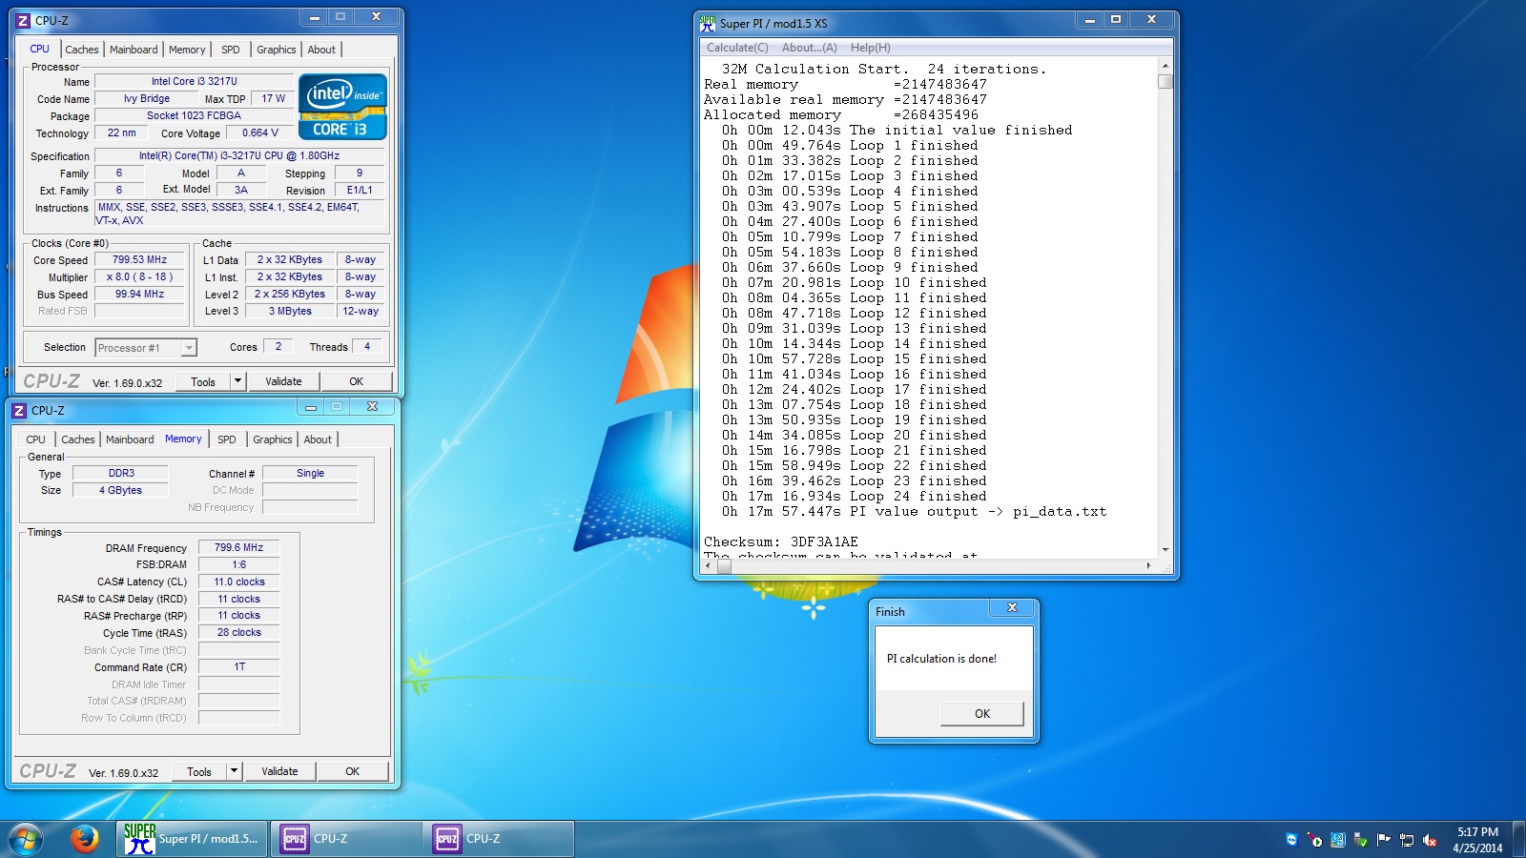Click Validate in the top CPU-Z window
Screen dimensions: 1526x858
click(x=283, y=381)
